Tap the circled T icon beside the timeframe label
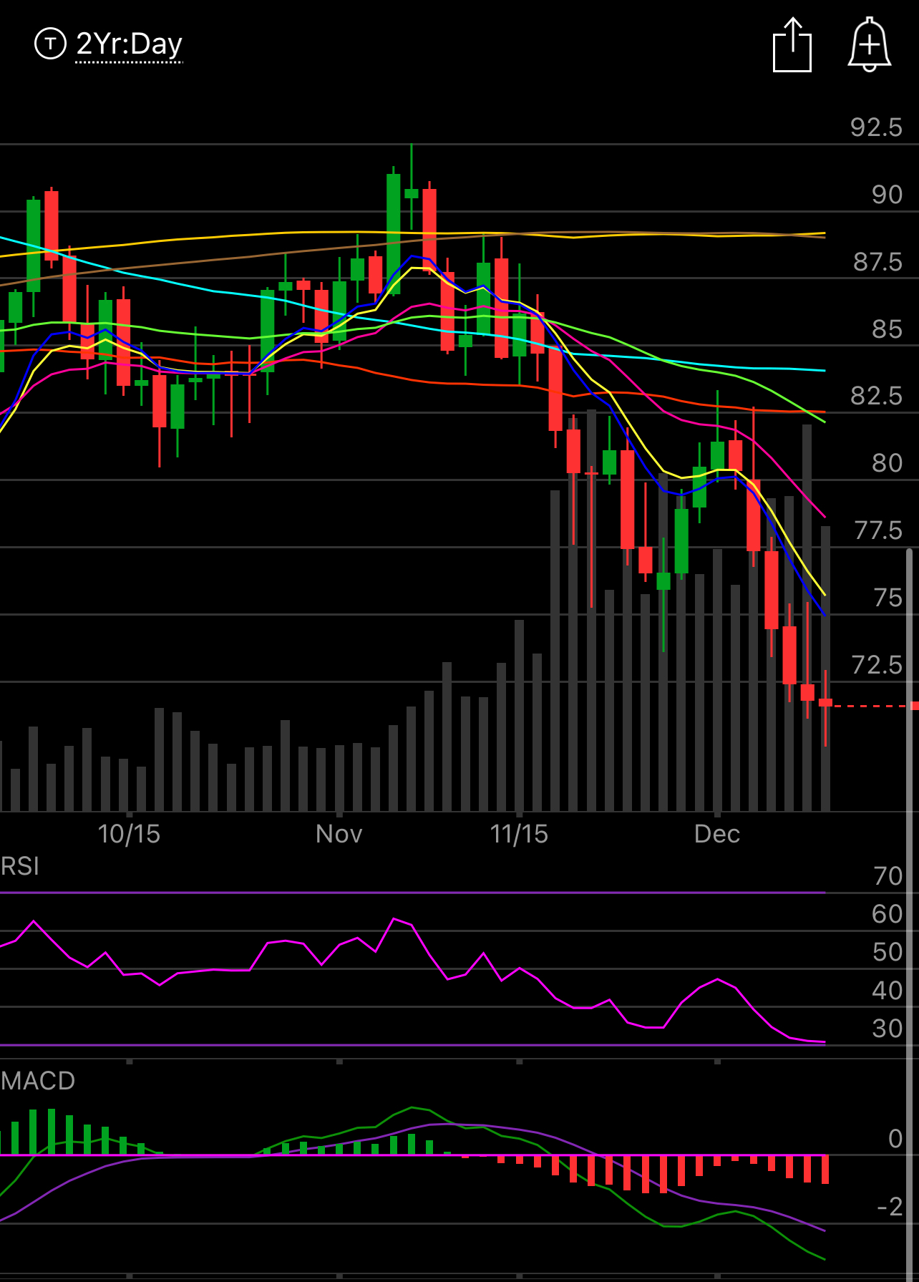919x1282 pixels. click(x=50, y=44)
